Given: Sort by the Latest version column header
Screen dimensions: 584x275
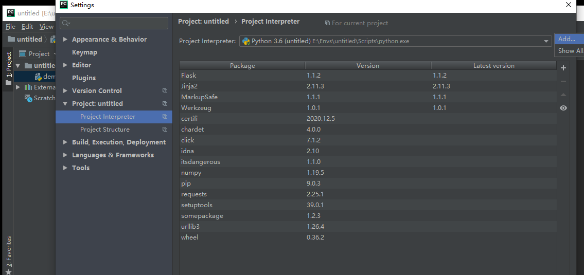Looking at the screenshot, I should click(493, 66).
